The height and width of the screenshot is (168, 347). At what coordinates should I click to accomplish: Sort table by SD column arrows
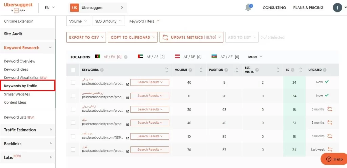point(301,70)
